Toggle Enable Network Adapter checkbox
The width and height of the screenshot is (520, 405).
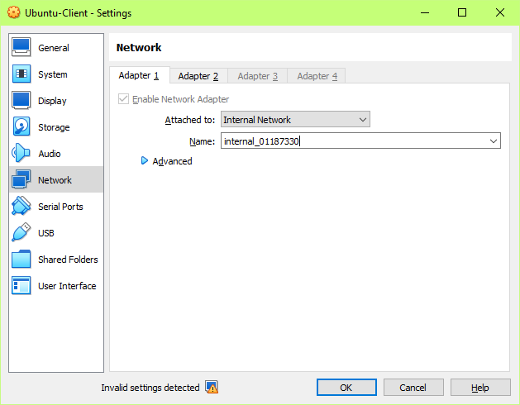pos(123,99)
